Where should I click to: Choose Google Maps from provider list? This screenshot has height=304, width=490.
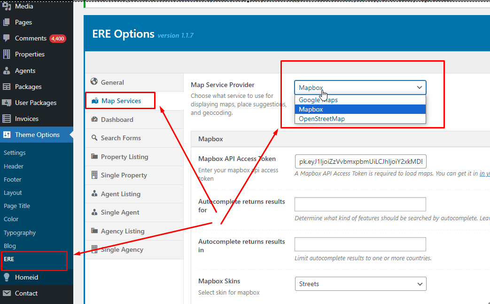point(360,100)
